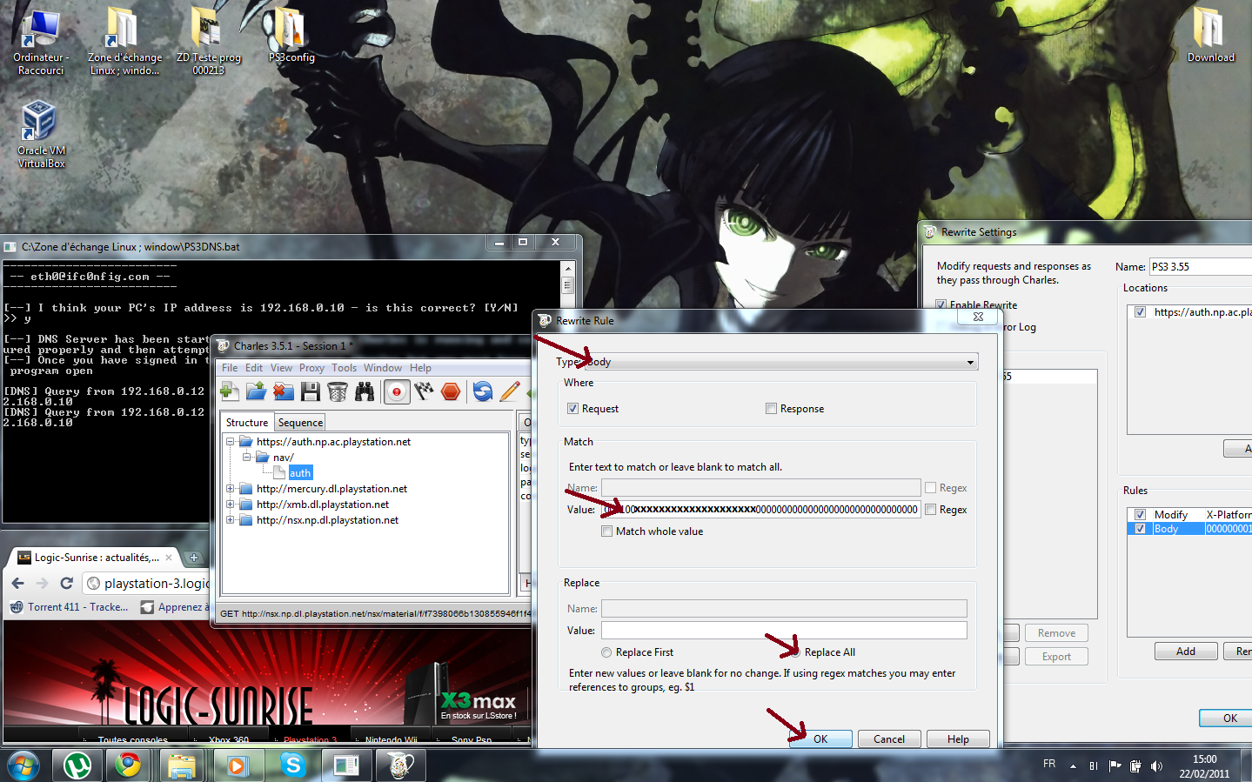
Task: Select the Download desktop folder icon
Action: click(x=1210, y=36)
